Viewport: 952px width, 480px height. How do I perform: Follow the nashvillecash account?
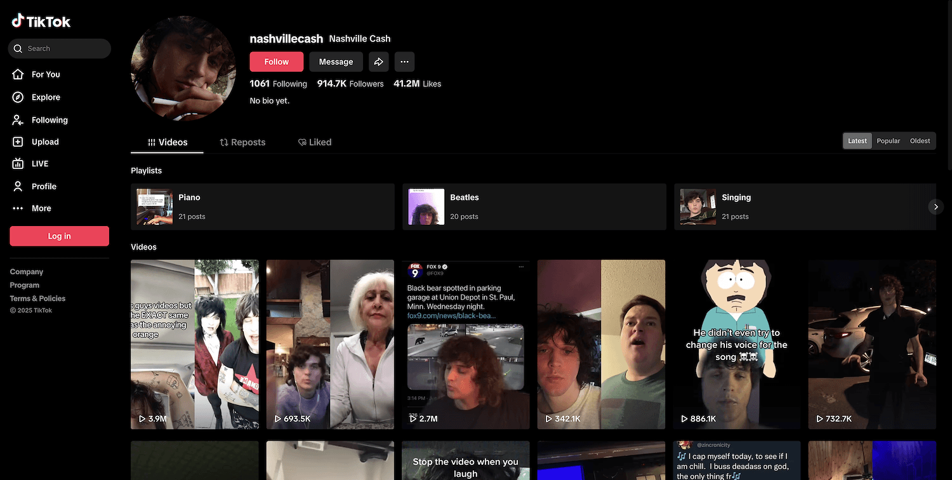point(276,62)
